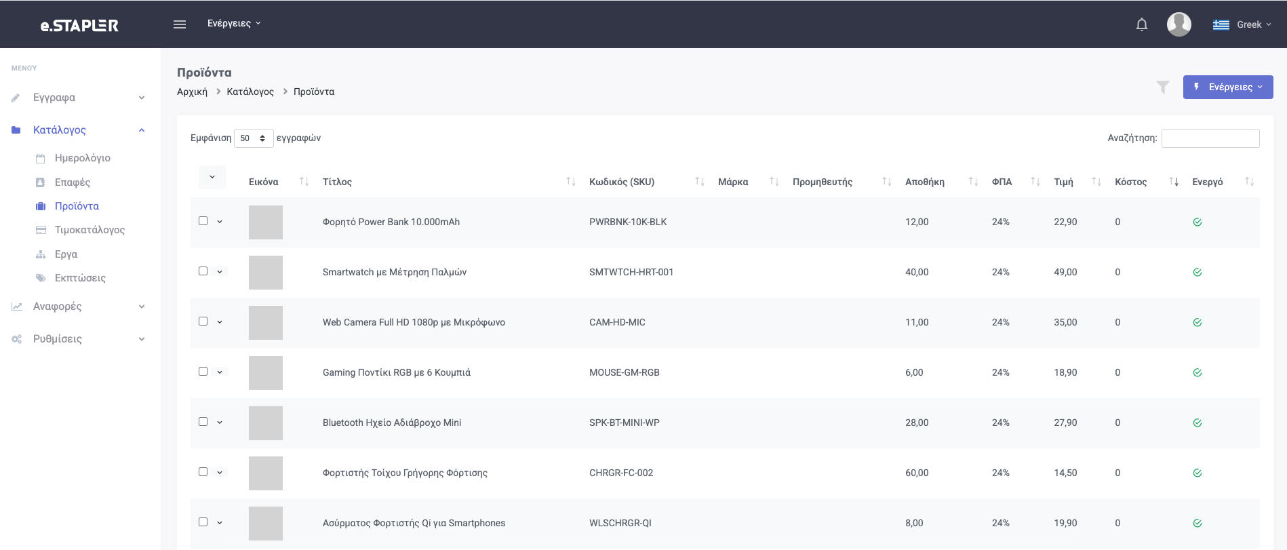Click the Greek flag icon
The width and height of the screenshot is (1287, 550).
[1221, 24]
